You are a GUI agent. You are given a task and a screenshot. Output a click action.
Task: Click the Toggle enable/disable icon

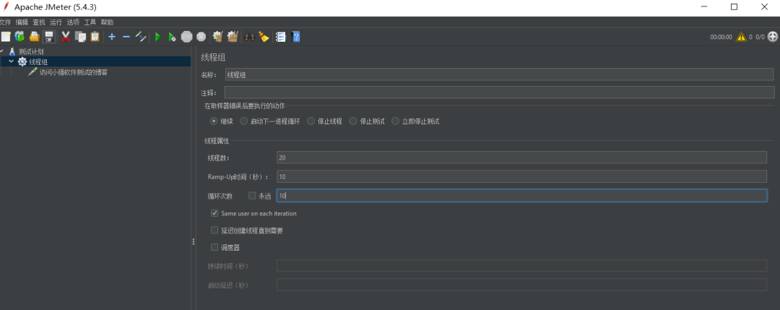pos(141,36)
